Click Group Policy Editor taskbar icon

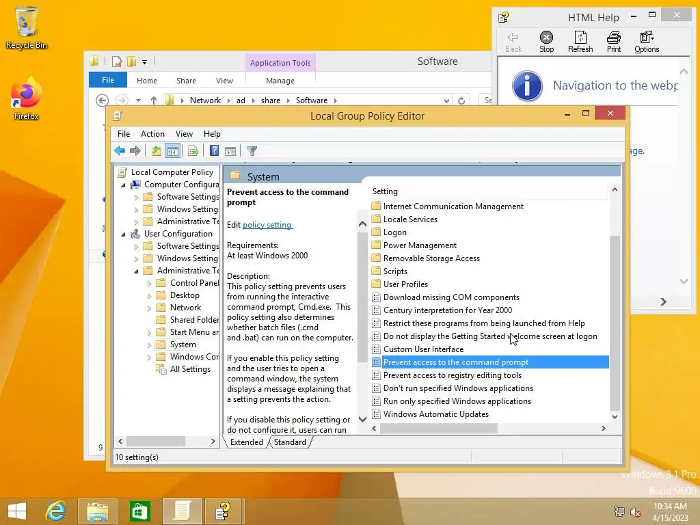(182, 511)
